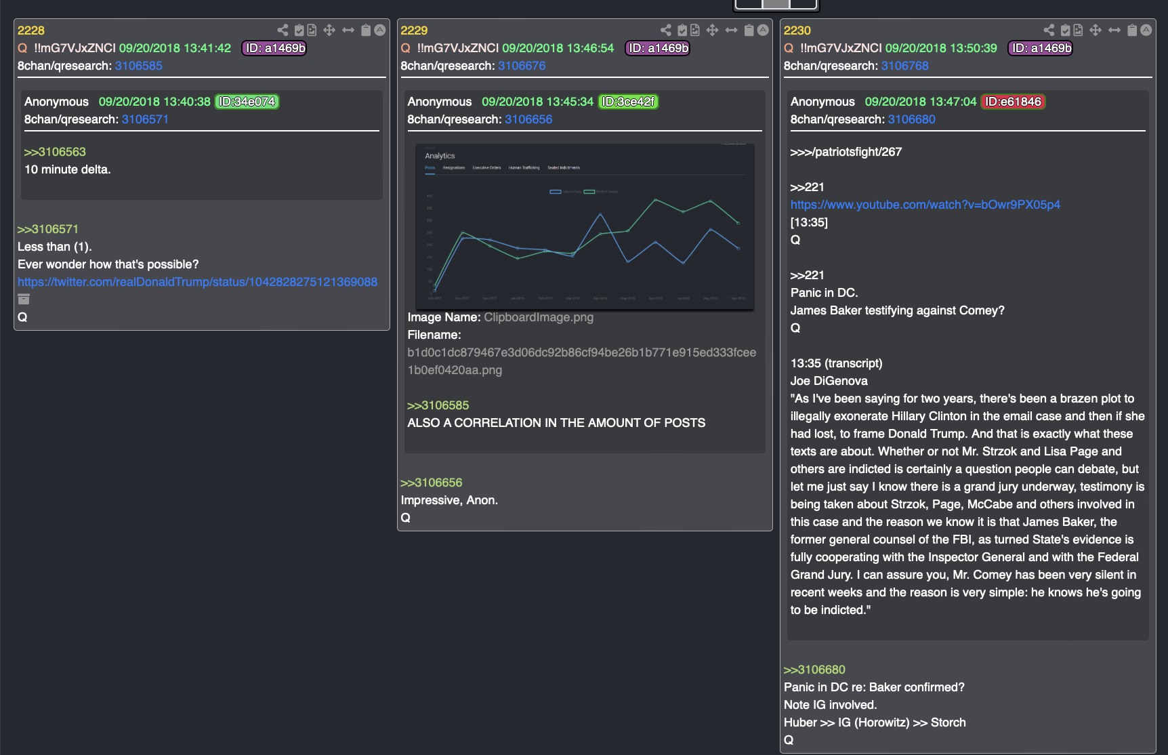Click the circled up-arrow icon on post 2230
The image size is (1168, 755).
[x=1146, y=30]
